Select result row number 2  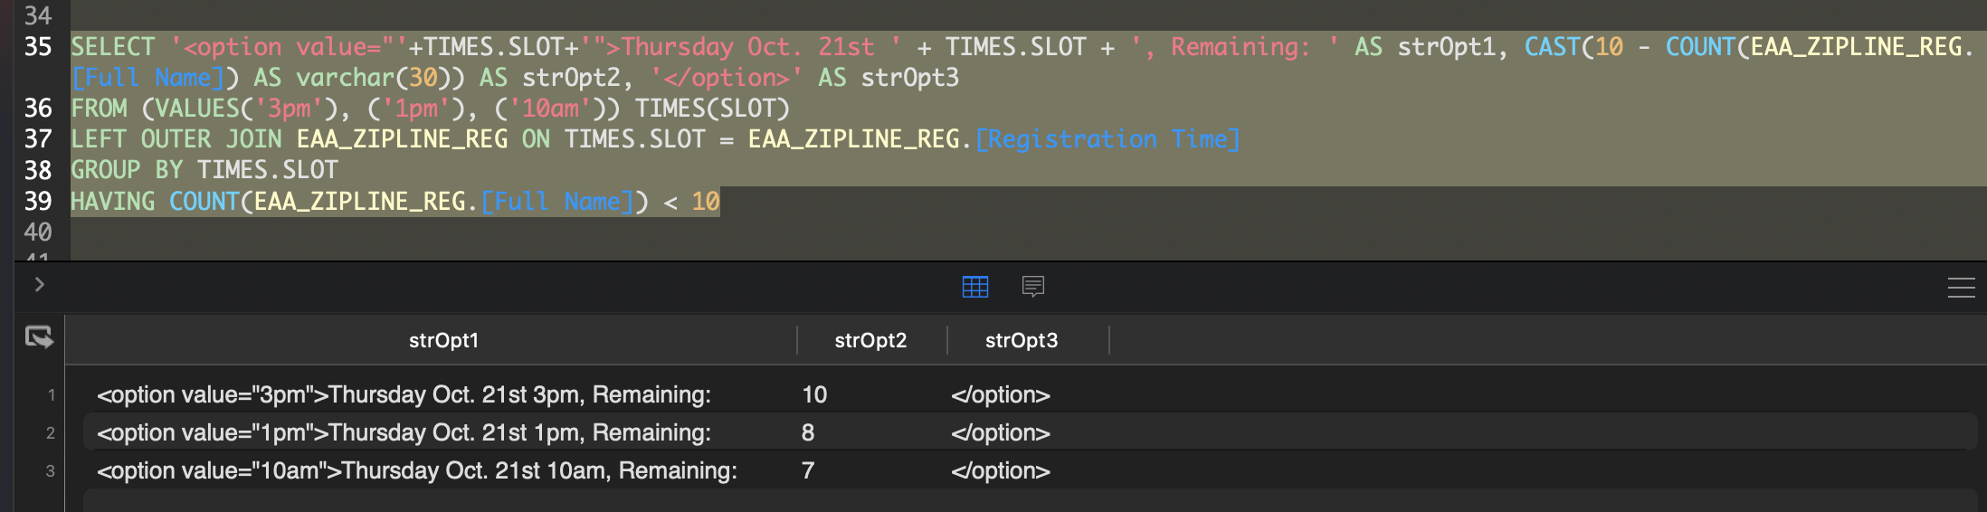pos(51,433)
